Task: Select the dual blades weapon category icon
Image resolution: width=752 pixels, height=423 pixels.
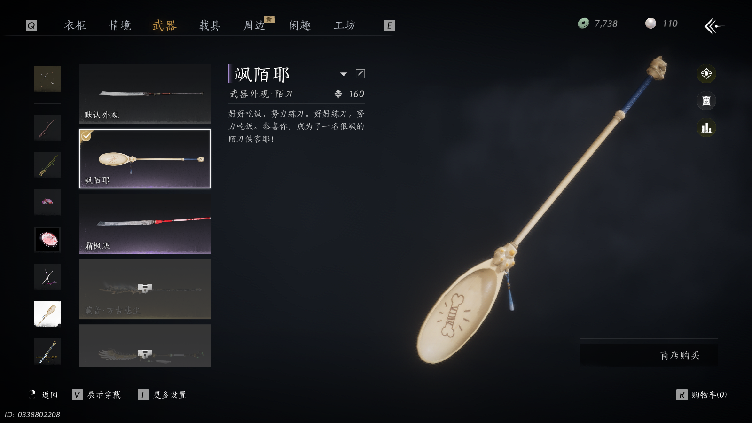Action: pos(47,277)
